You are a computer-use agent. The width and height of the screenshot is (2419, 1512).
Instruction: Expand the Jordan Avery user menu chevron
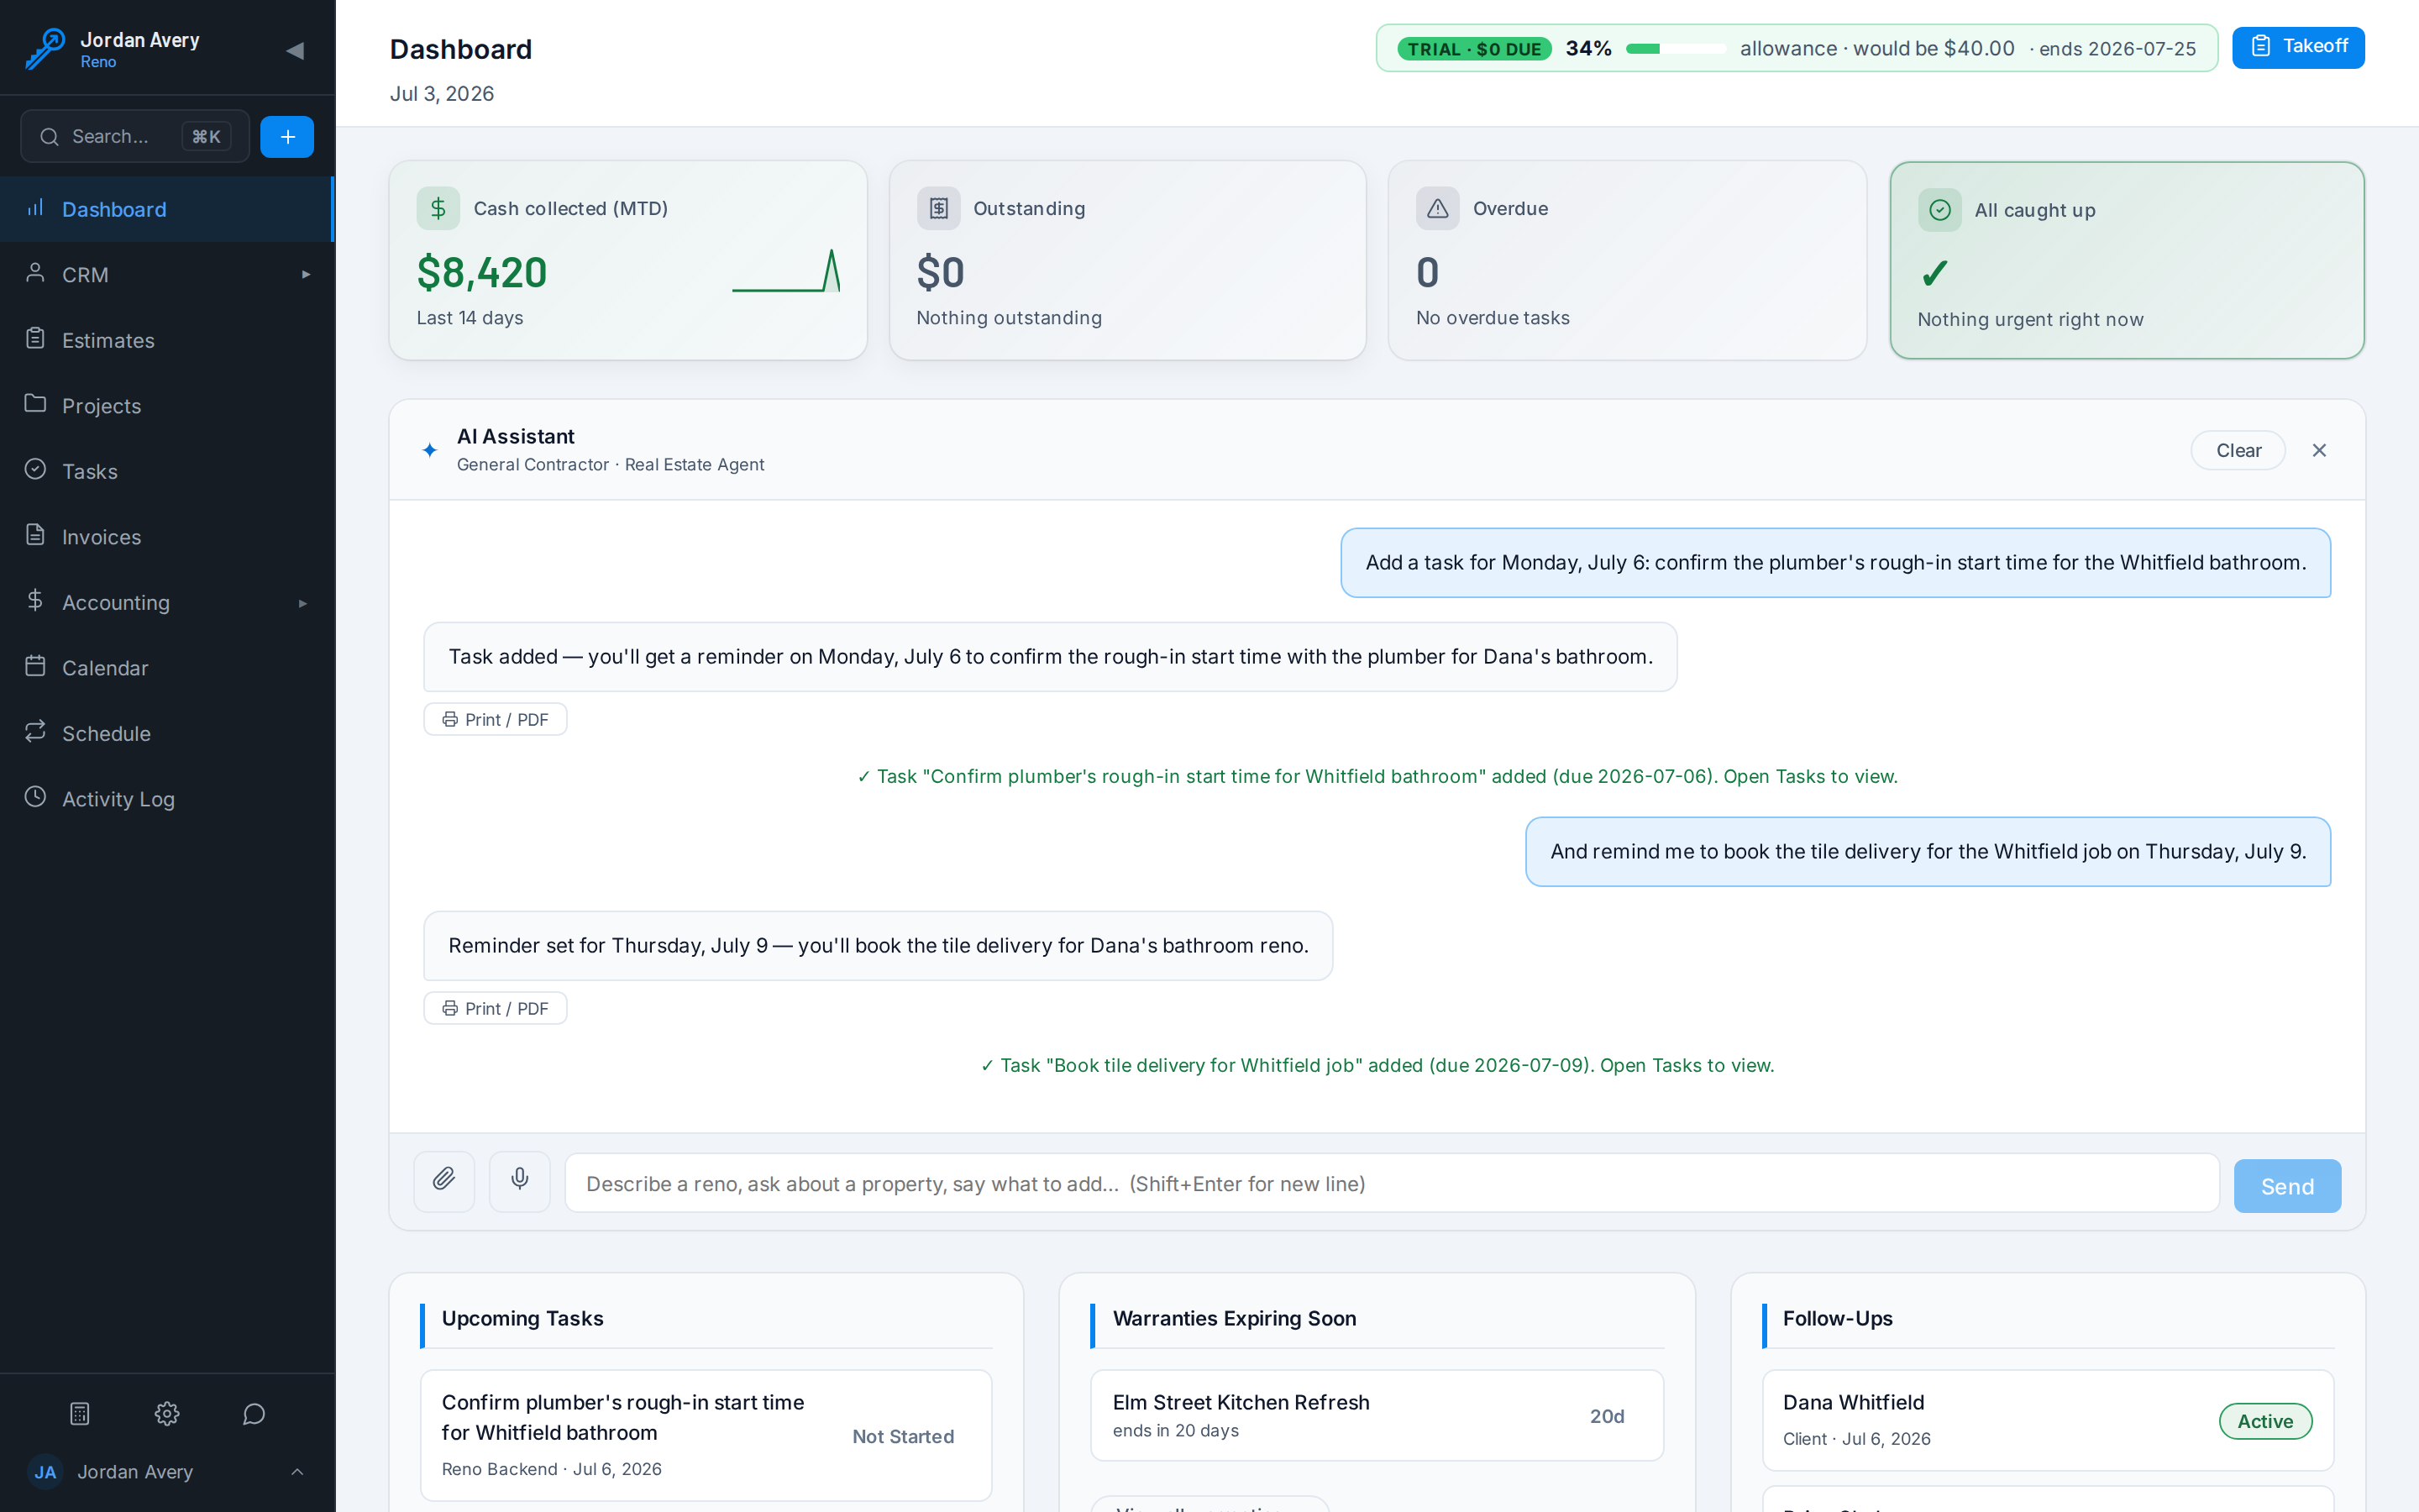(x=296, y=1472)
